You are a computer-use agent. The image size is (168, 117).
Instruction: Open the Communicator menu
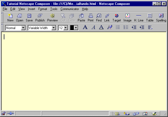point(69,9)
